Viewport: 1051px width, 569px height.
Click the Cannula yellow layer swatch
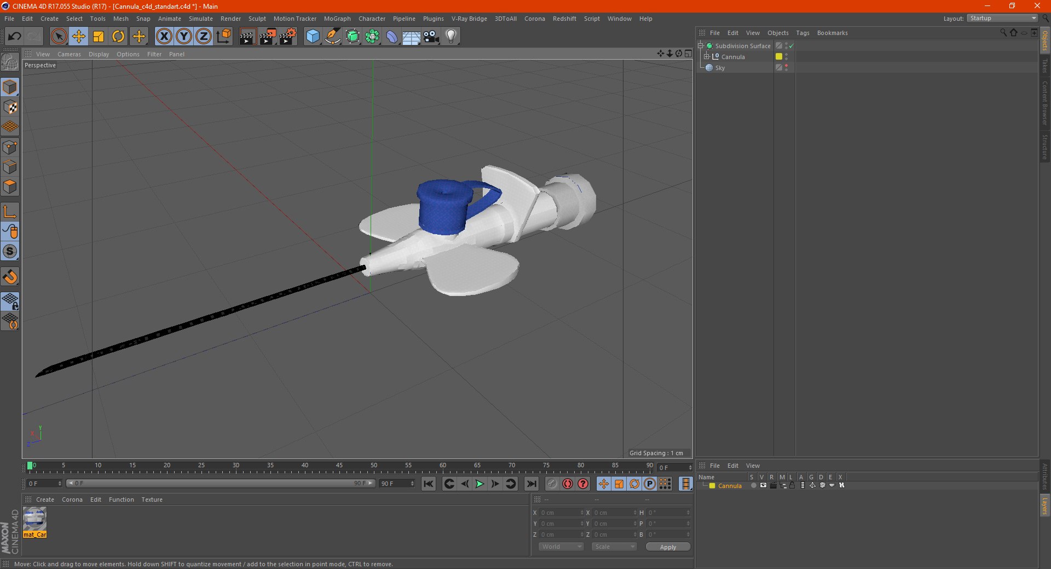[x=778, y=56]
